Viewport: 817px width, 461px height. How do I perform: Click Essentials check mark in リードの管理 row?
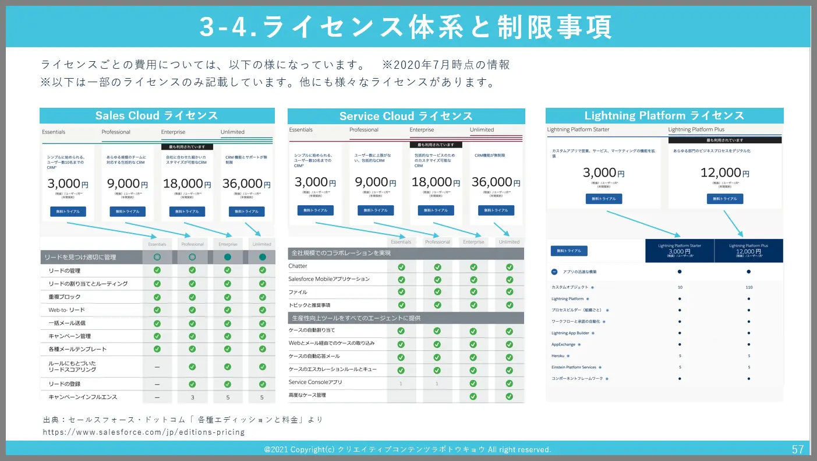[157, 270]
